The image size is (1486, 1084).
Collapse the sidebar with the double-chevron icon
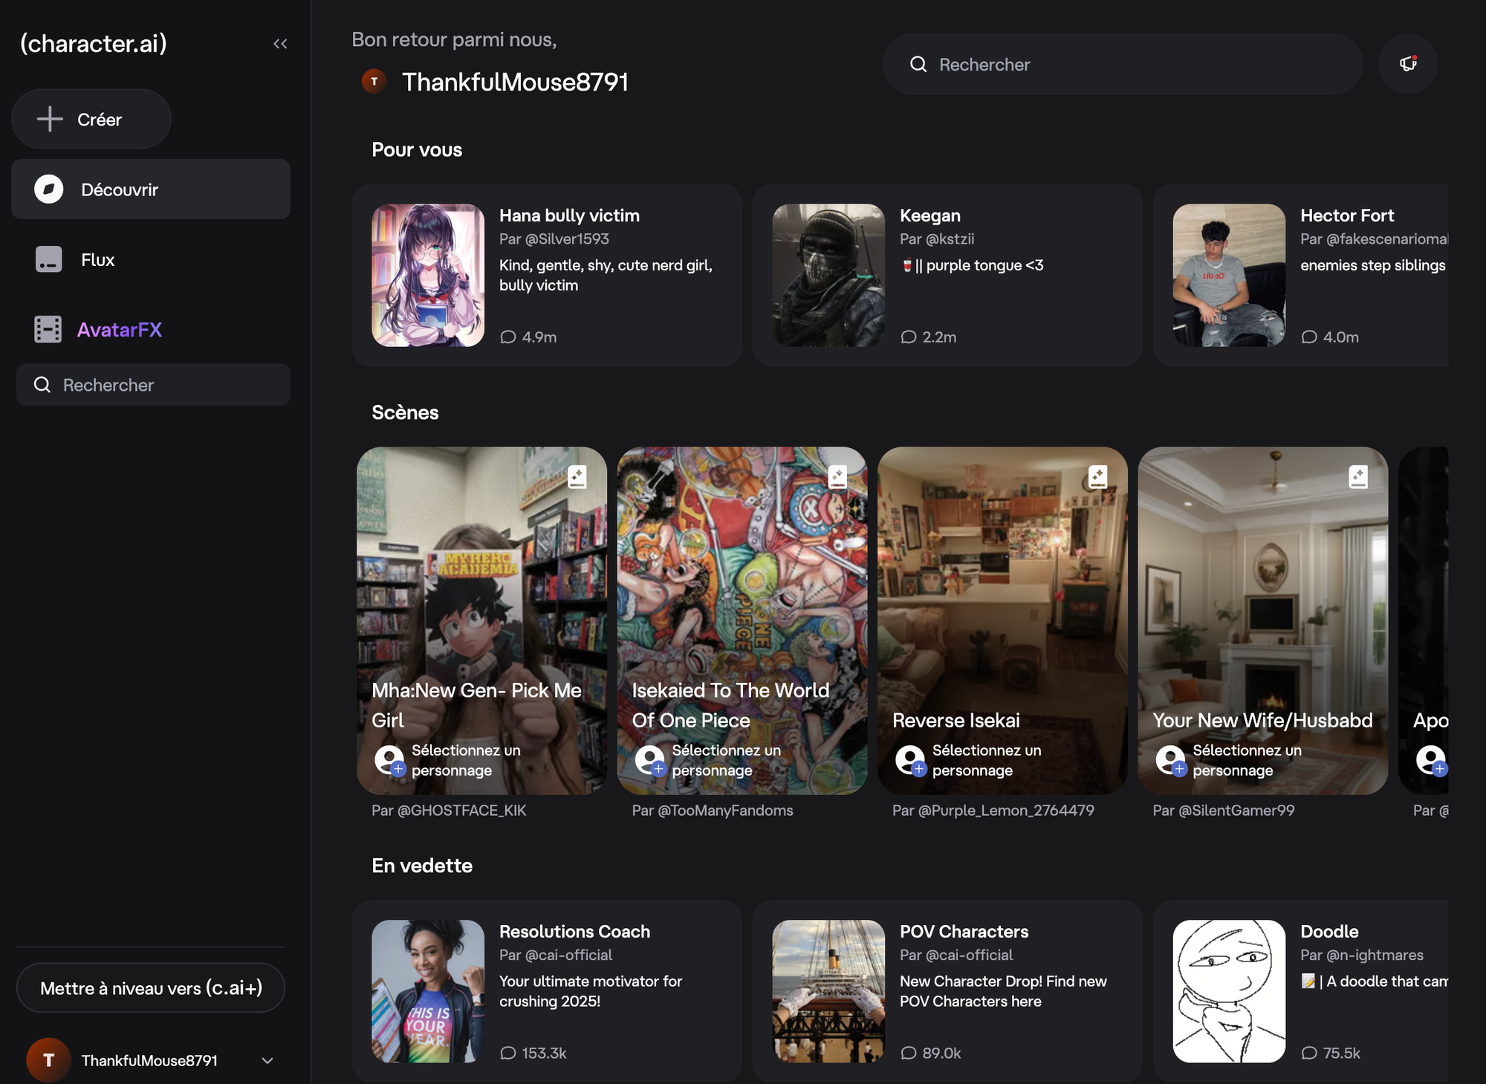(280, 43)
